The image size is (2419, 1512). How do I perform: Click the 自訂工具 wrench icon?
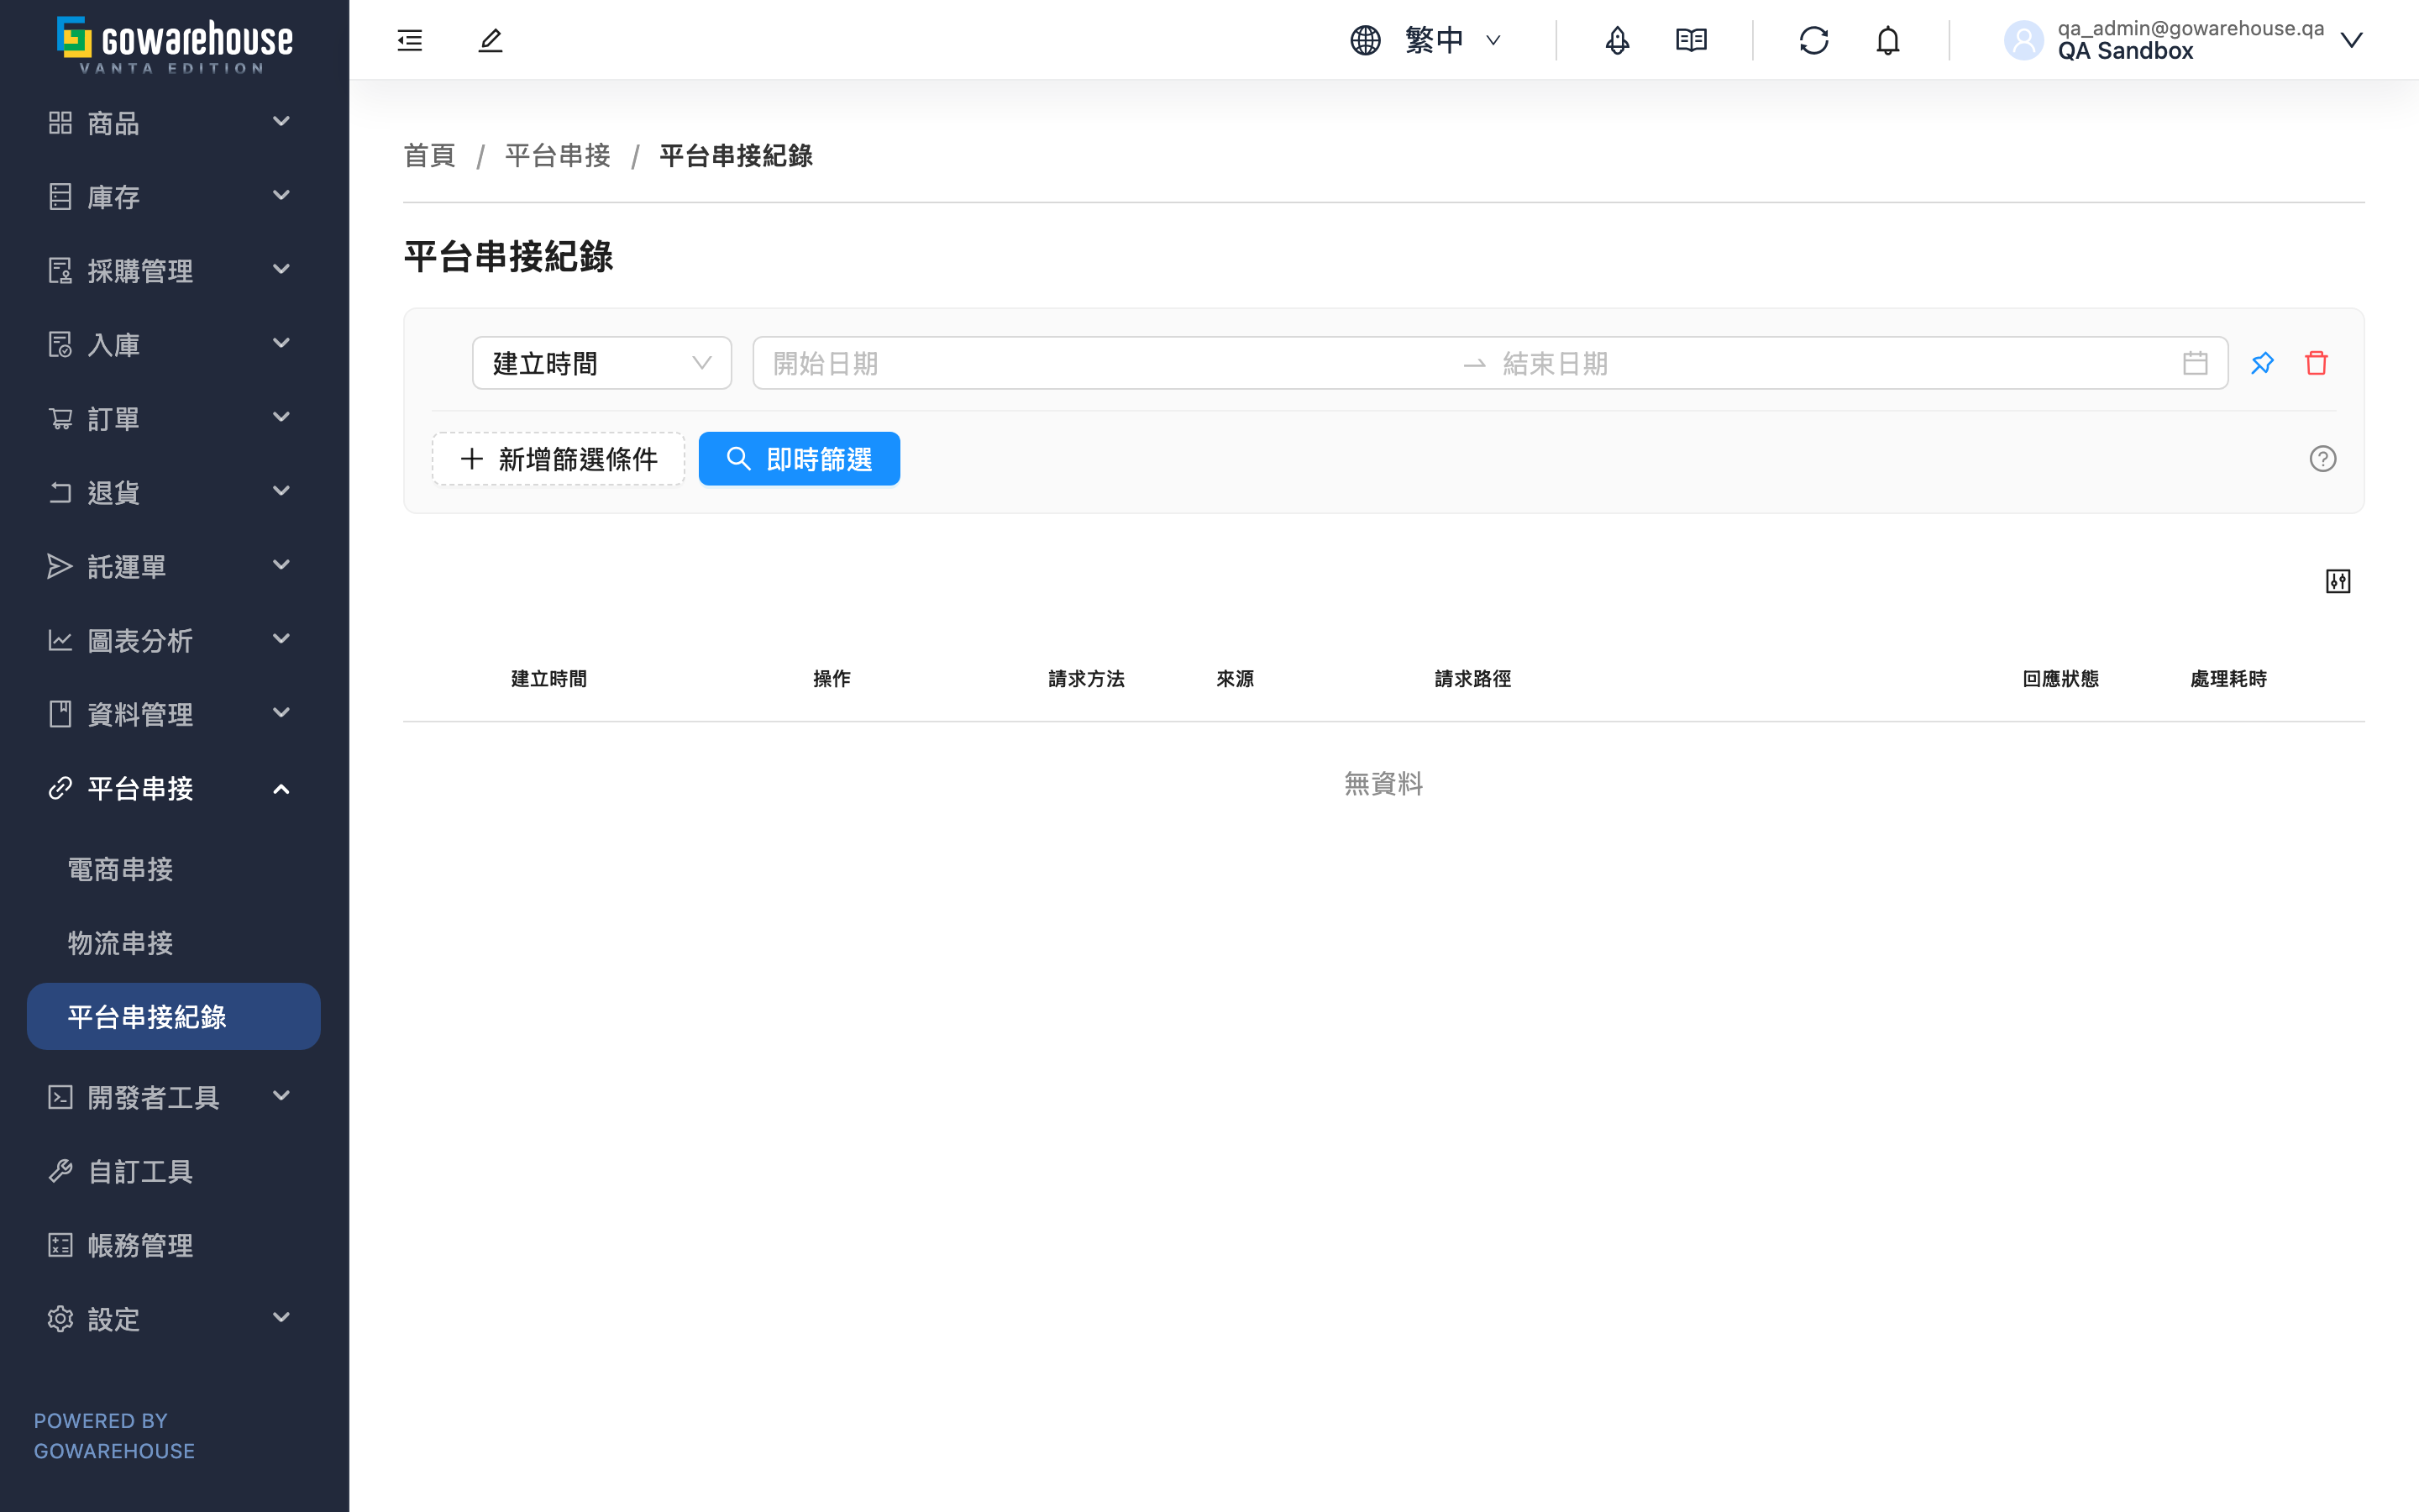[x=60, y=1171]
